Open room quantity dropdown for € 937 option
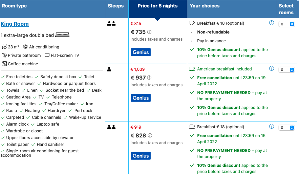Viewport: 299px width, 174px height. tap(286, 70)
